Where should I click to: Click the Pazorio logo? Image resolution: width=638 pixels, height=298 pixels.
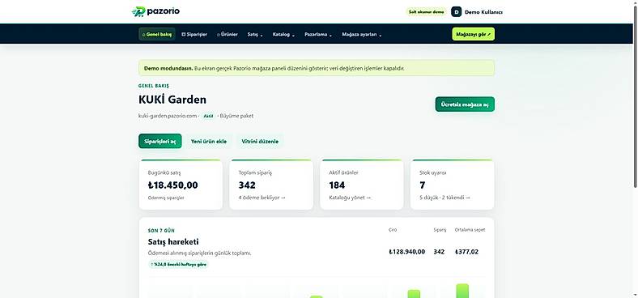155,11
